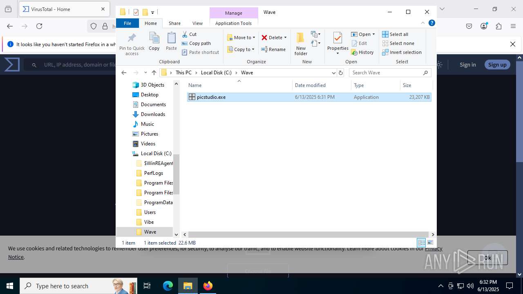Click Select none in ribbon

[x=398, y=43]
